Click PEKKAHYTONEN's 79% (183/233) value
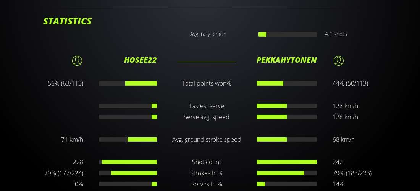 coord(352,173)
